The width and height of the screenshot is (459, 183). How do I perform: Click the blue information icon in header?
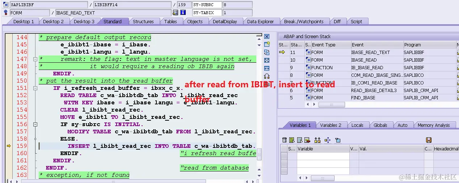click(183, 13)
